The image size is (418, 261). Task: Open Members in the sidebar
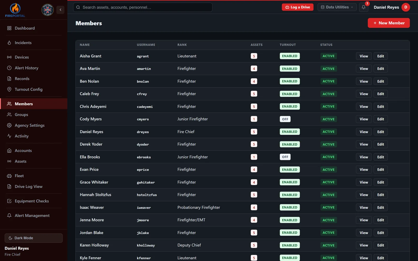[34, 104]
